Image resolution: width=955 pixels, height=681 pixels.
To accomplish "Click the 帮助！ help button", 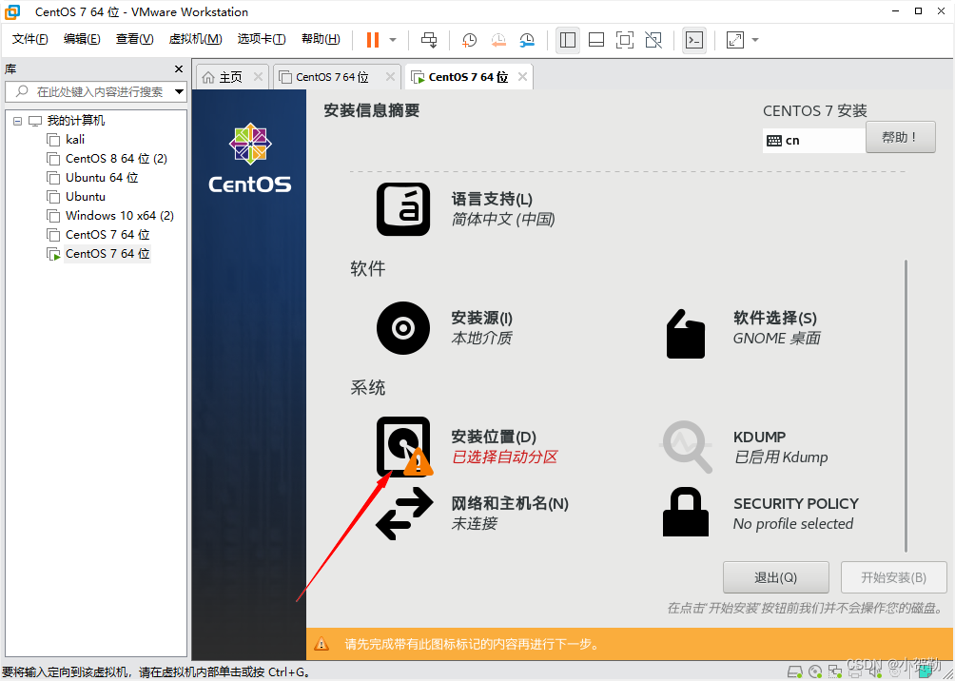I will (900, 137).
